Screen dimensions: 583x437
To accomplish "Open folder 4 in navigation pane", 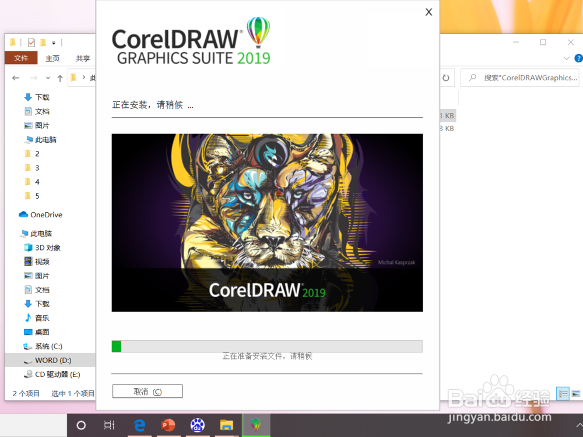I will (32, 182).
